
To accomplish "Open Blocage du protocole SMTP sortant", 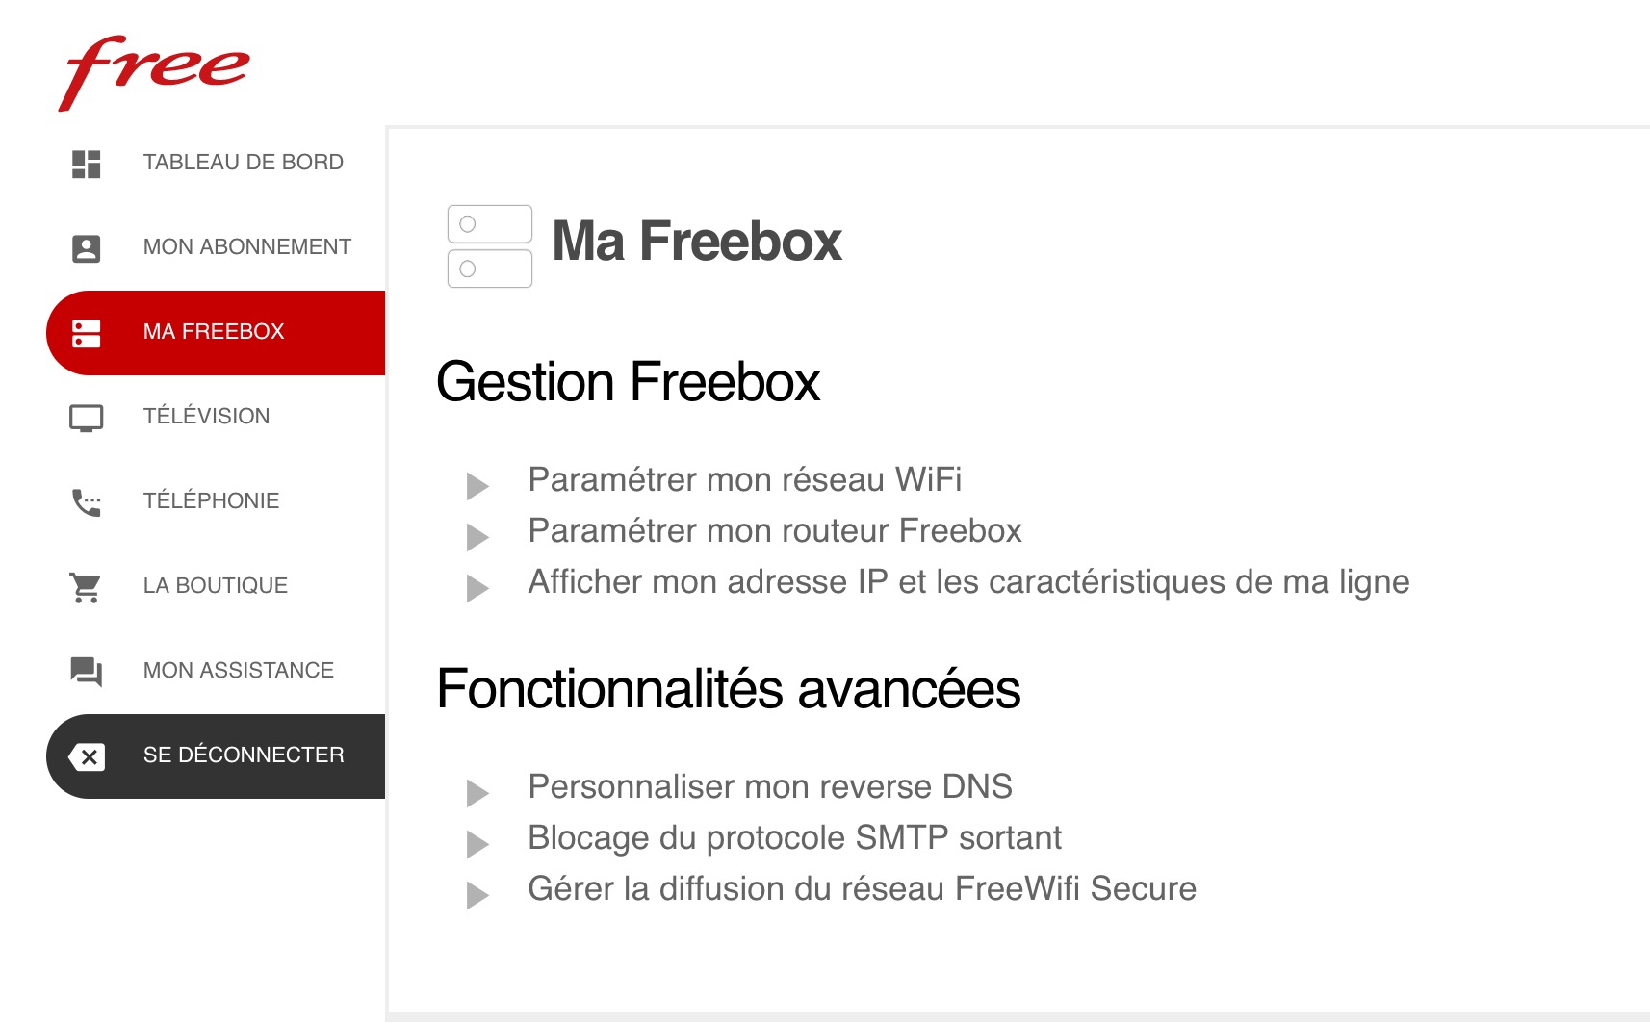I will click(794, 838).
